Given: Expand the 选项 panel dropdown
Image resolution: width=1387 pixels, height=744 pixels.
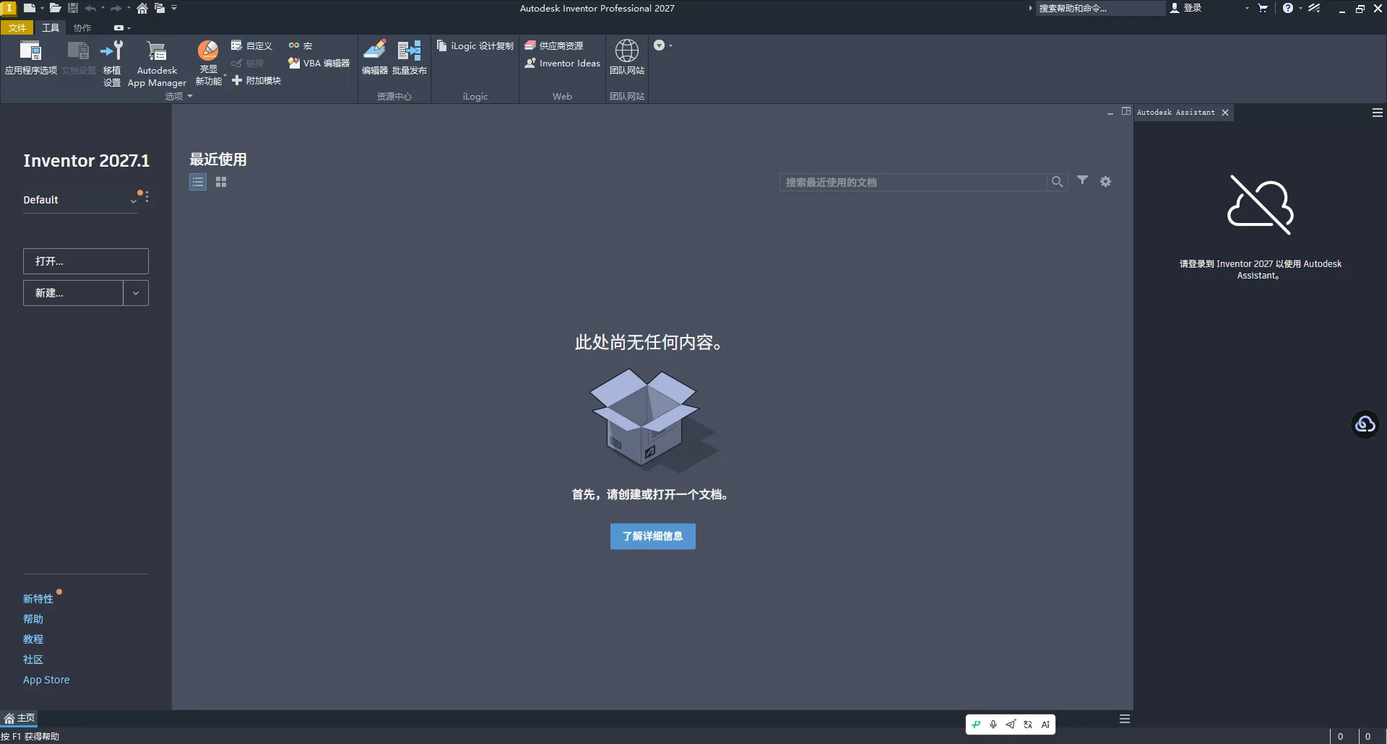Looking at the screenshot, I should [190, 96].
